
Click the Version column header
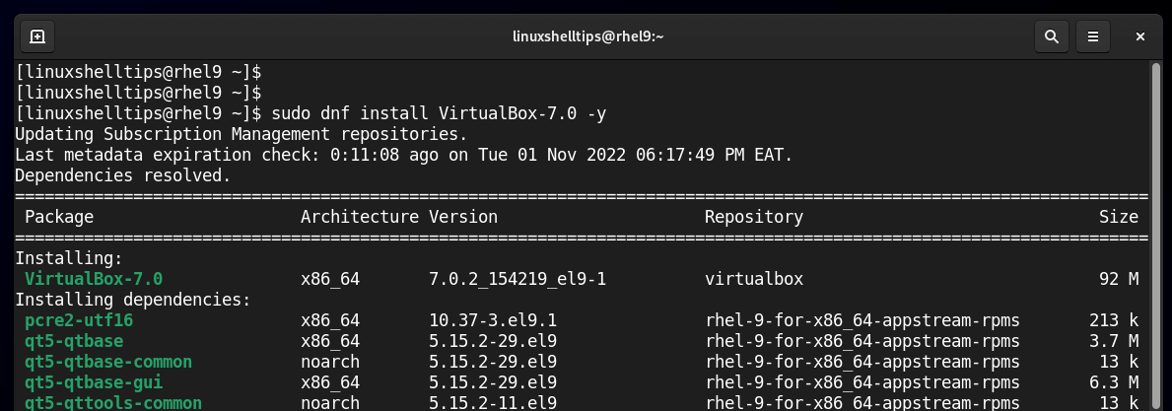(463, 217)
